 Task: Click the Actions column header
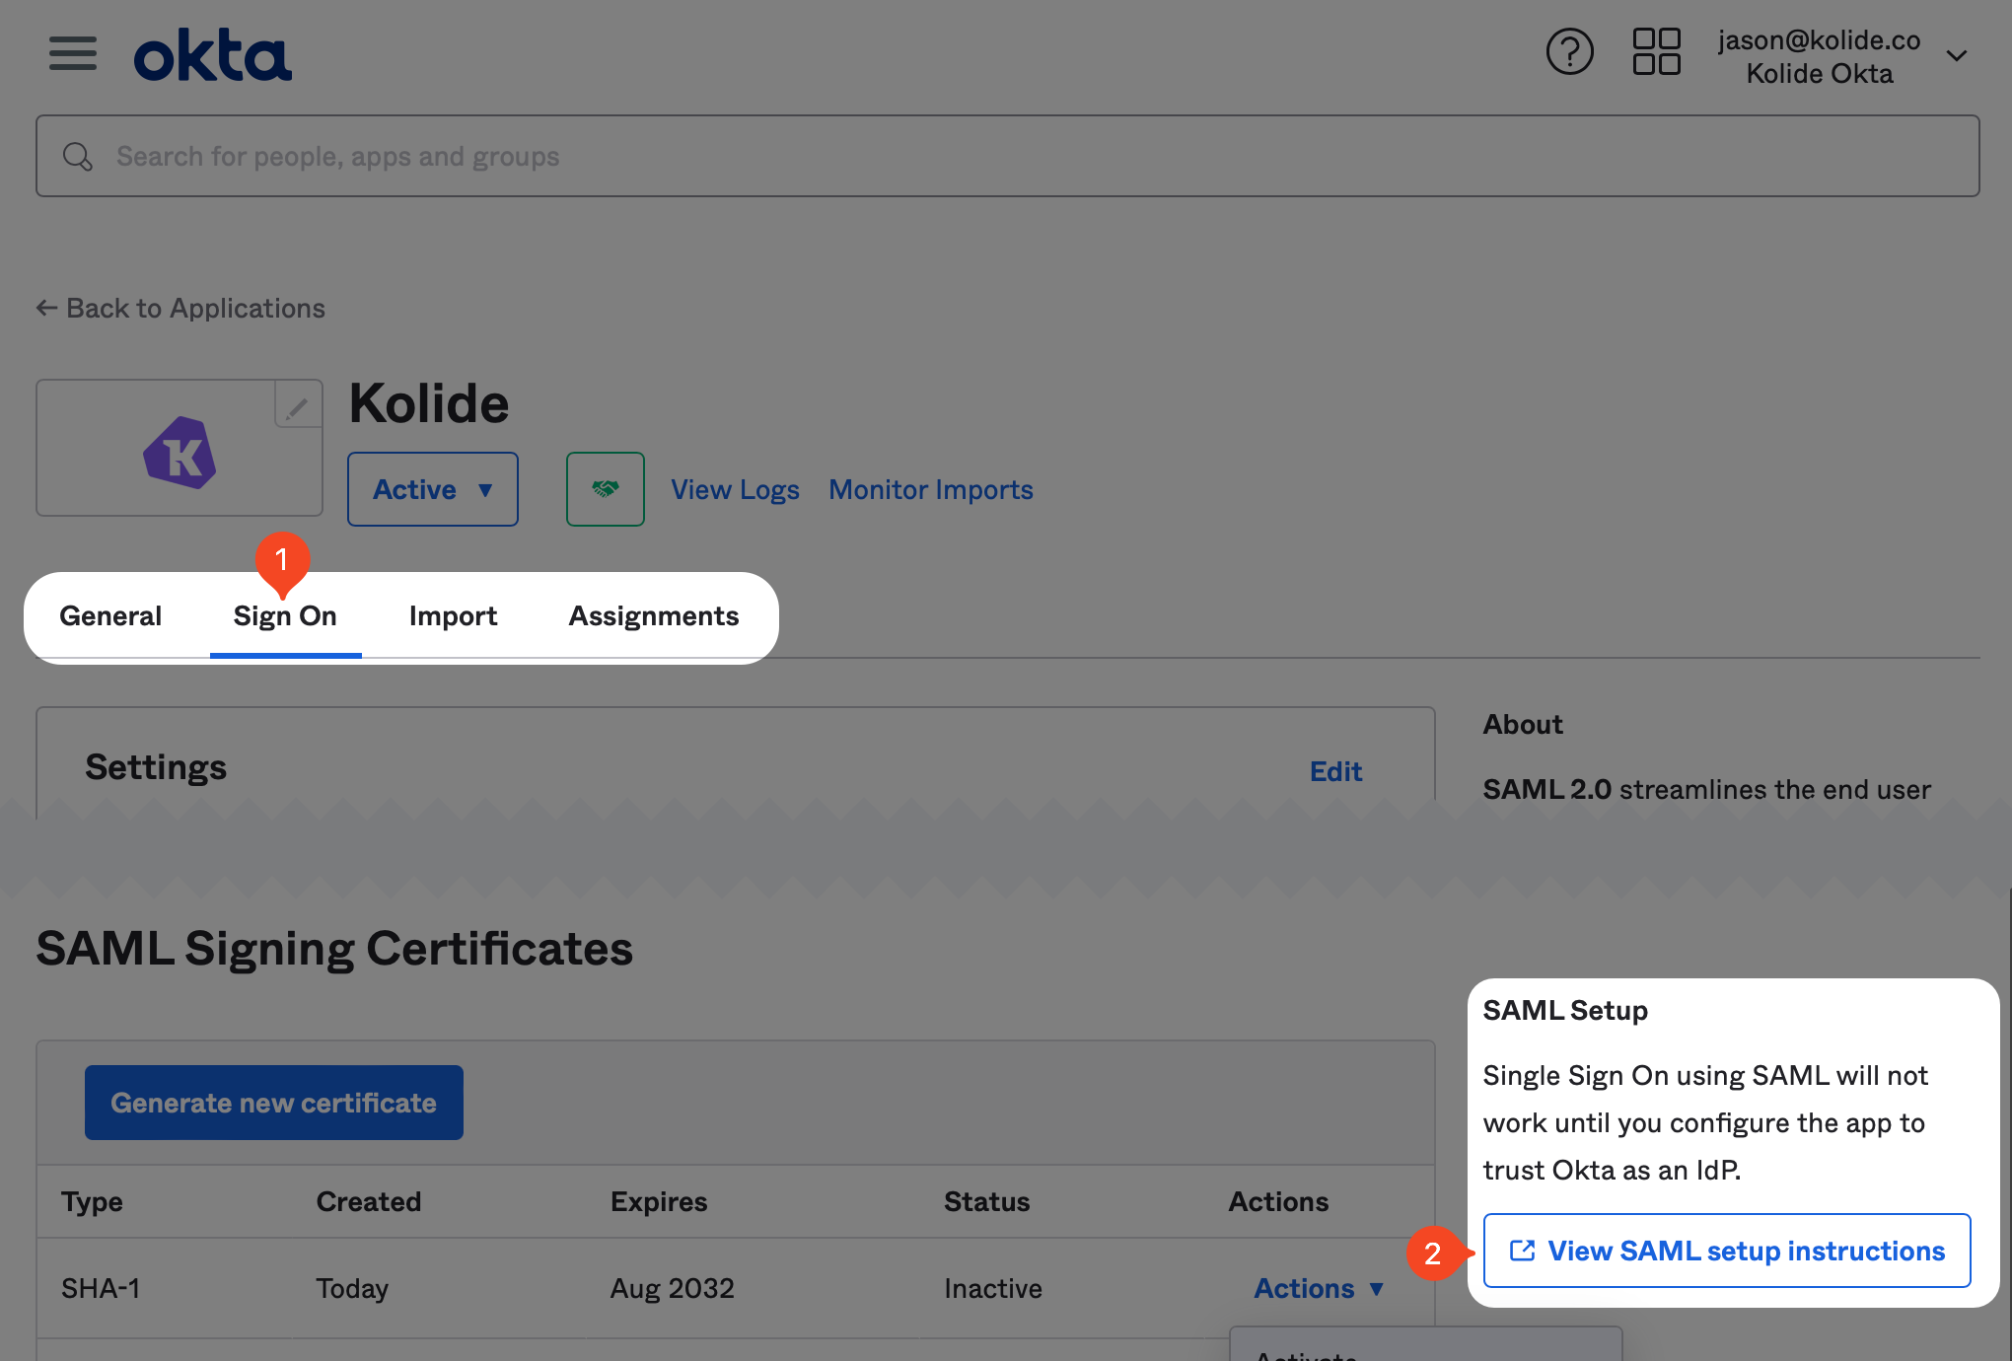point(1278,1201)
